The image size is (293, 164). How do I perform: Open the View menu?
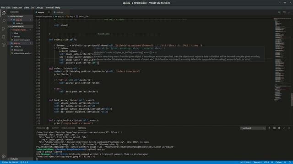tap(27, 8)
